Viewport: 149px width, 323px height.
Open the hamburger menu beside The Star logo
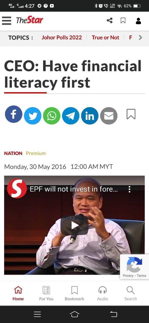(7, 21)
